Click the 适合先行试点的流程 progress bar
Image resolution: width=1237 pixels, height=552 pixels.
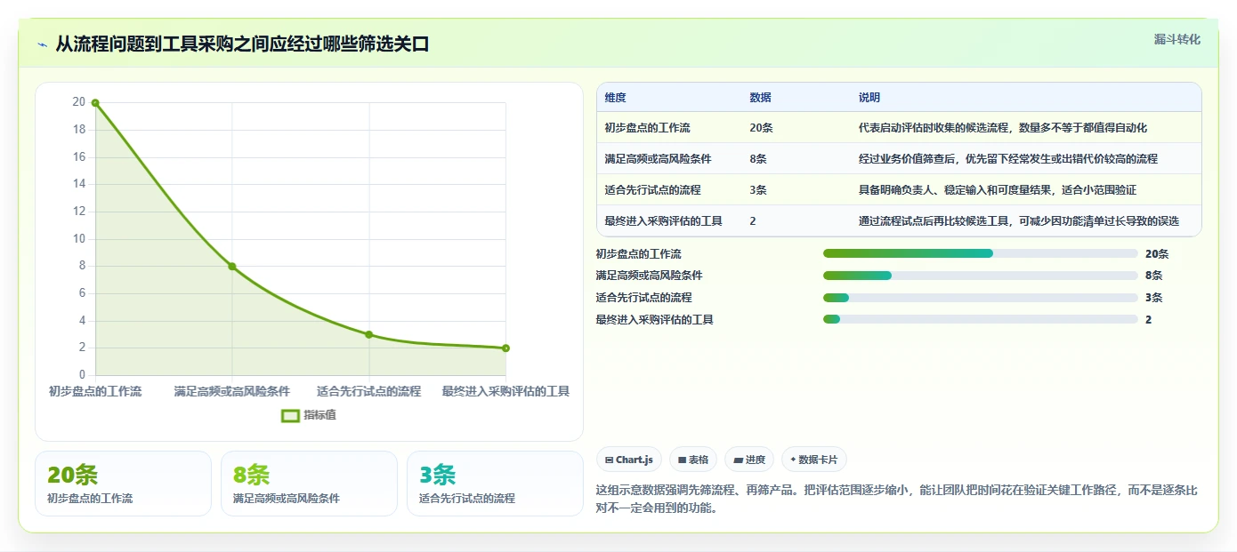(981, 298)
